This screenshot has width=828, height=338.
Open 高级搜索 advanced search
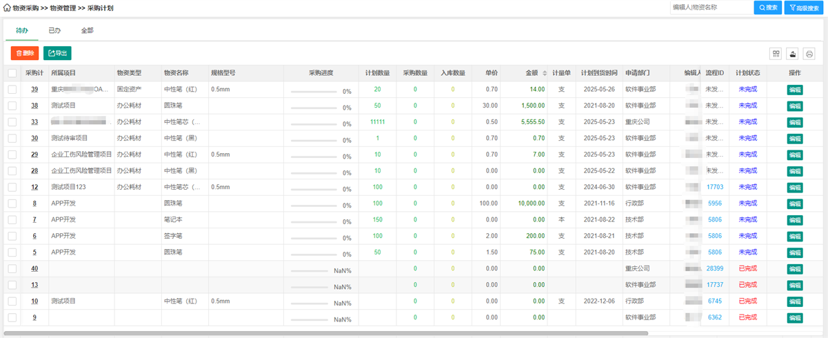click(x=802, y=8)
